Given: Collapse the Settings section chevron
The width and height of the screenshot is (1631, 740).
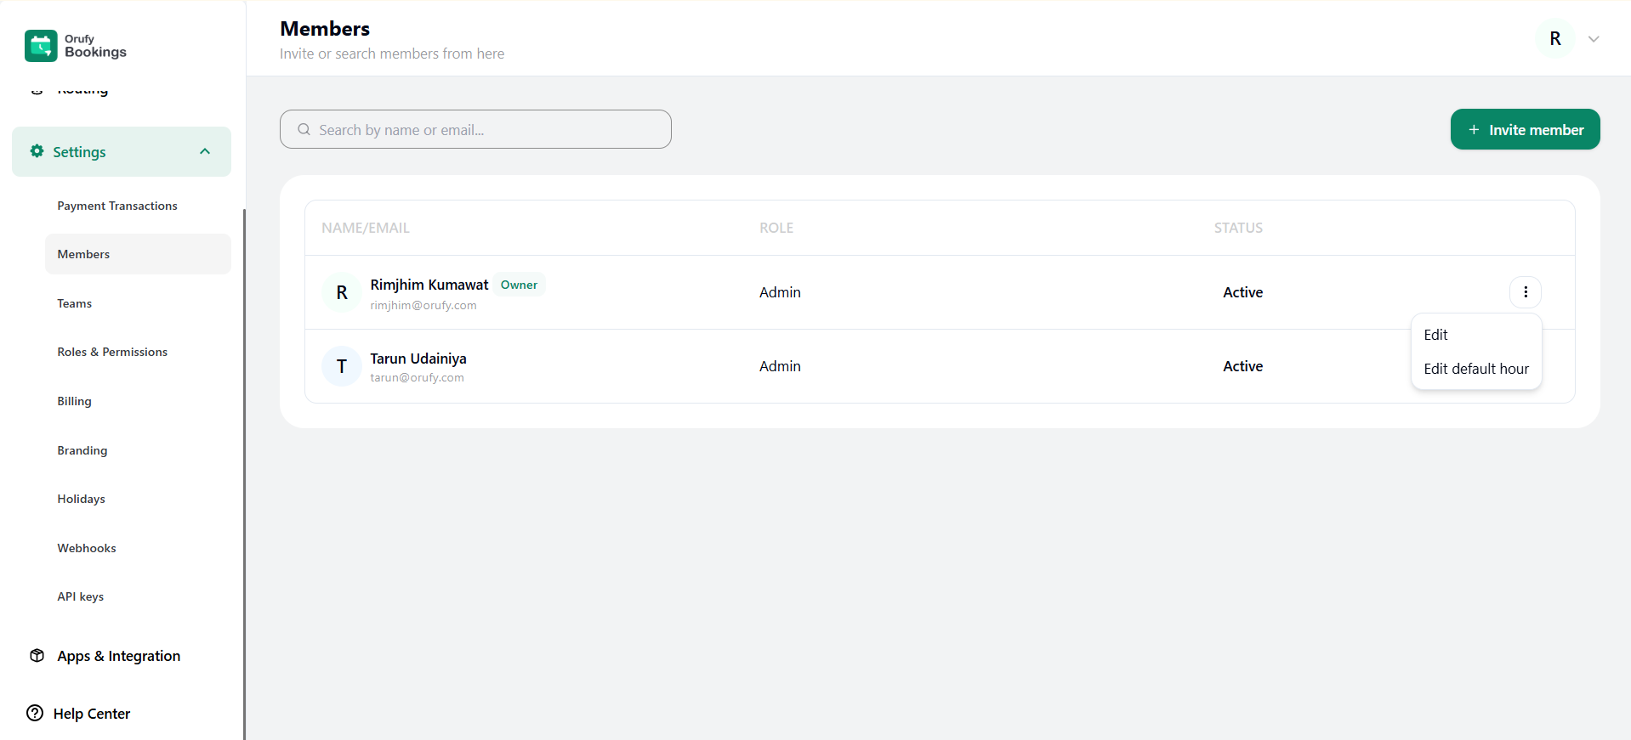Looking at the screenshot, I should [x=205, y=151].
